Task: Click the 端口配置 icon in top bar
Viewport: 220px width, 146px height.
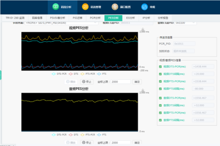Action: (115, 6)
